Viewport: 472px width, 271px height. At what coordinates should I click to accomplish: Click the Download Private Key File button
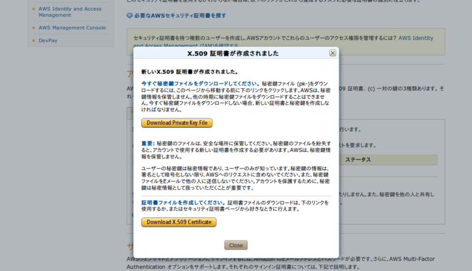(176, 123)
